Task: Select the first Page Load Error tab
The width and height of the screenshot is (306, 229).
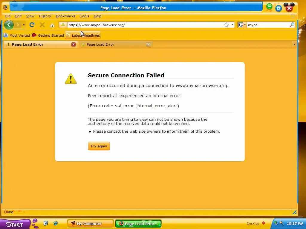Action: [40, 44]
